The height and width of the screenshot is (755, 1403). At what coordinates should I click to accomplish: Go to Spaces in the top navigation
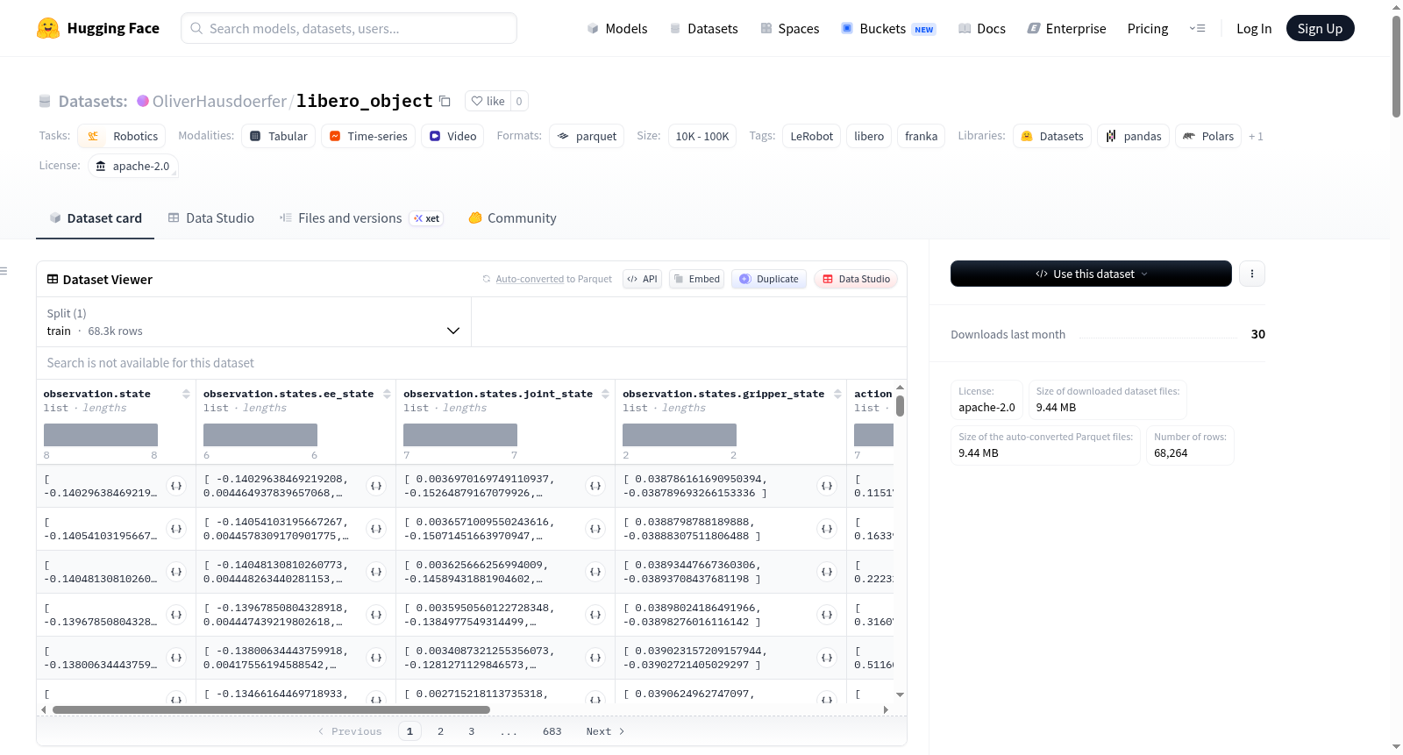[790, 28]
